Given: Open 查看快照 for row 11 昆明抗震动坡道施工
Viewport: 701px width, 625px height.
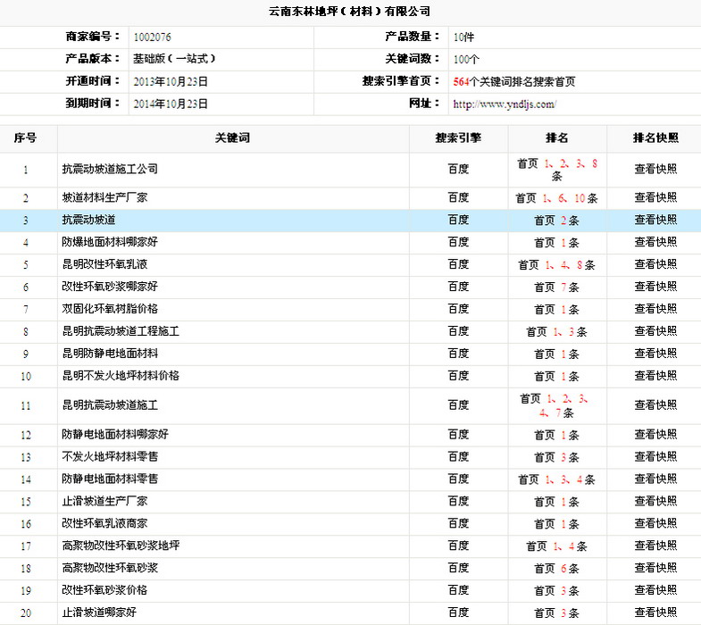Looking at the screenshot, I should pyautogui.click(x=655, y=405).
